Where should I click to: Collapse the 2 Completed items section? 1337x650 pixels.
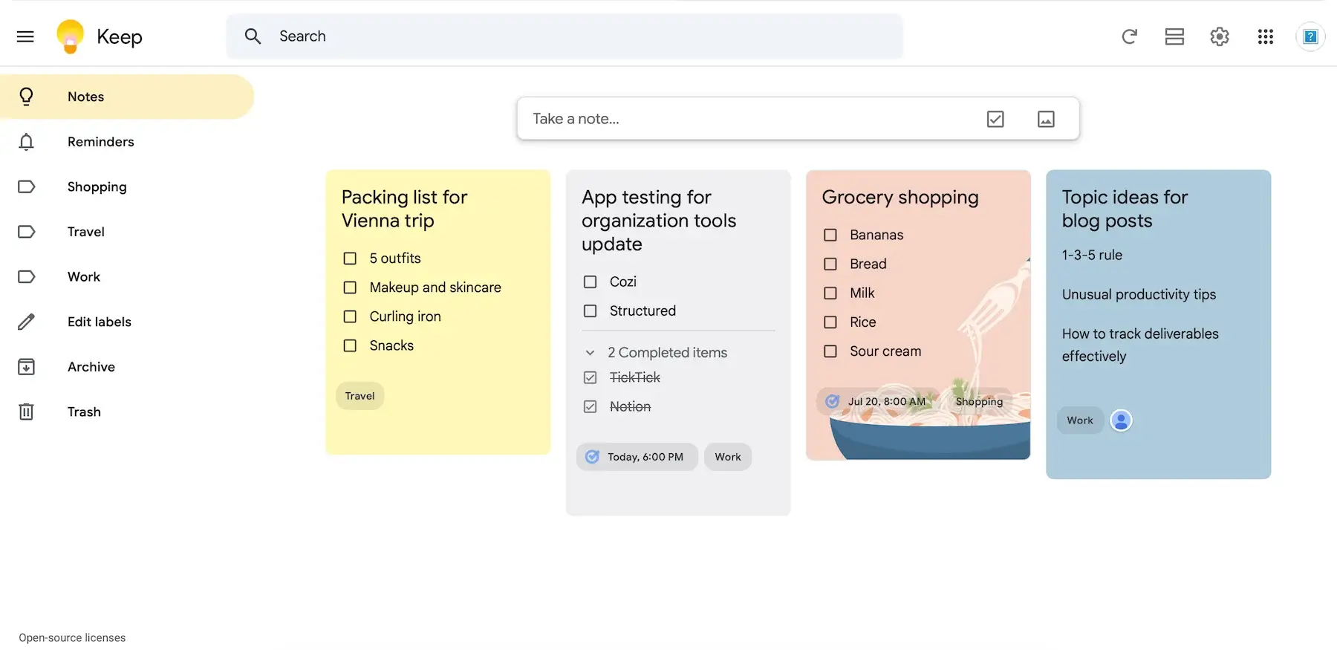[x=590, y=353]
